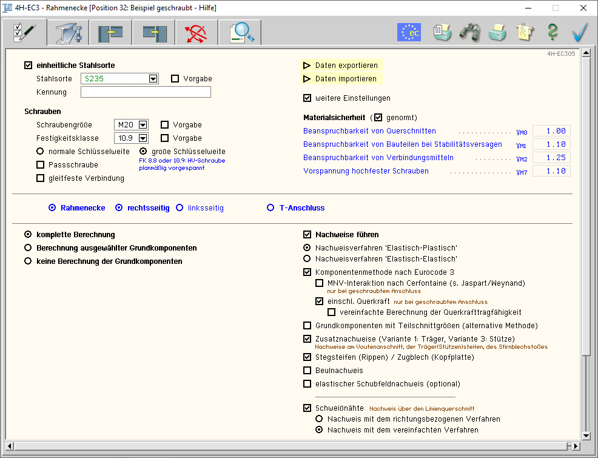Click the printer icon
The height and width of the screenshot is (458, 598).
pyautogui.click(x=497, y=32)
